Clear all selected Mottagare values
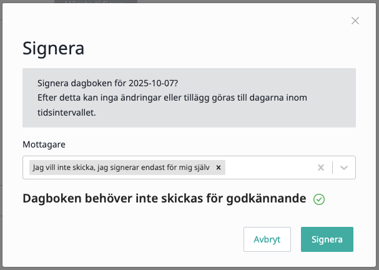The height and width of the screenshot is (270, 379). pyautogui.click(x=321, y=167)
